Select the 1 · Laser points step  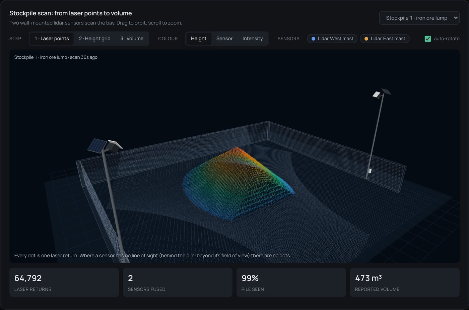[52, 39]
